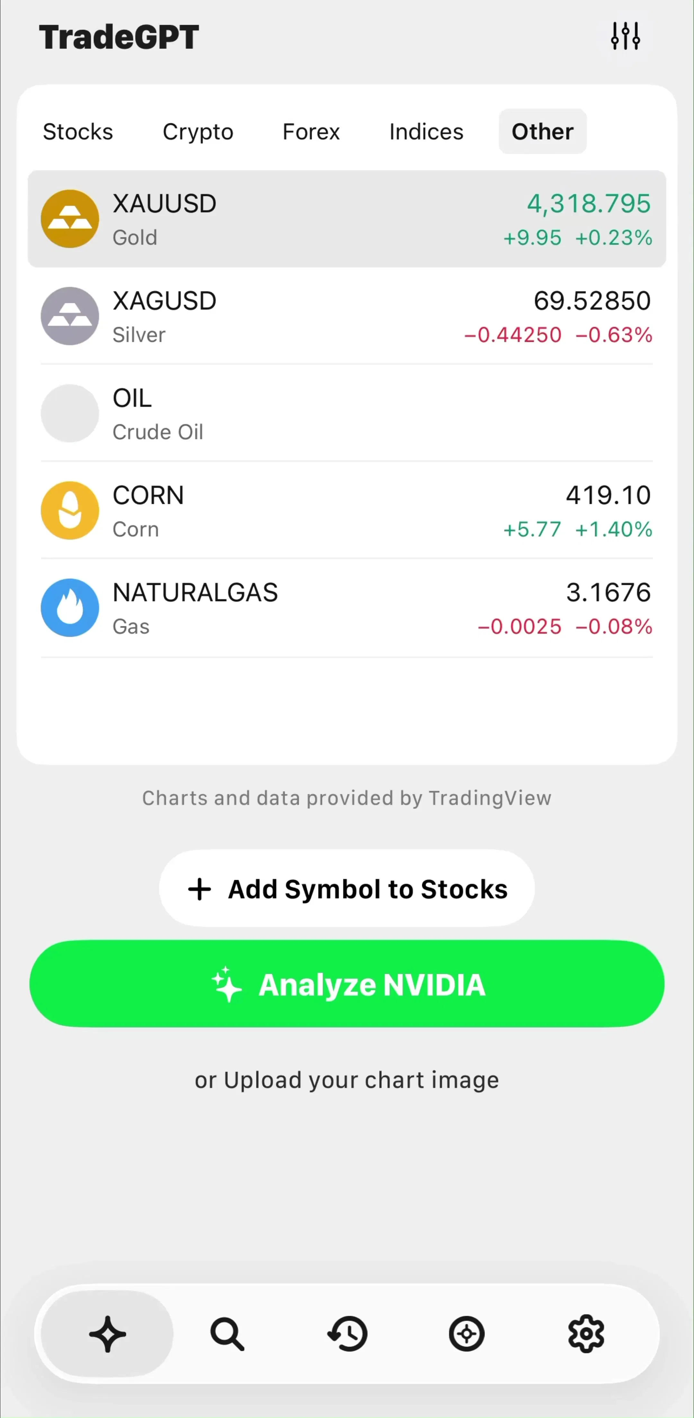Image resolution: width=694 pixels, height=1418 pixels.
Task: Select the XAGUSD price 69.52850
Action: coord(592,301)
